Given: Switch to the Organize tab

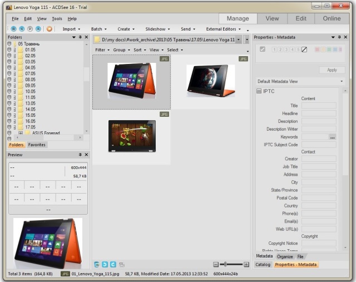Looking at the screenshot, I should 285,256.
